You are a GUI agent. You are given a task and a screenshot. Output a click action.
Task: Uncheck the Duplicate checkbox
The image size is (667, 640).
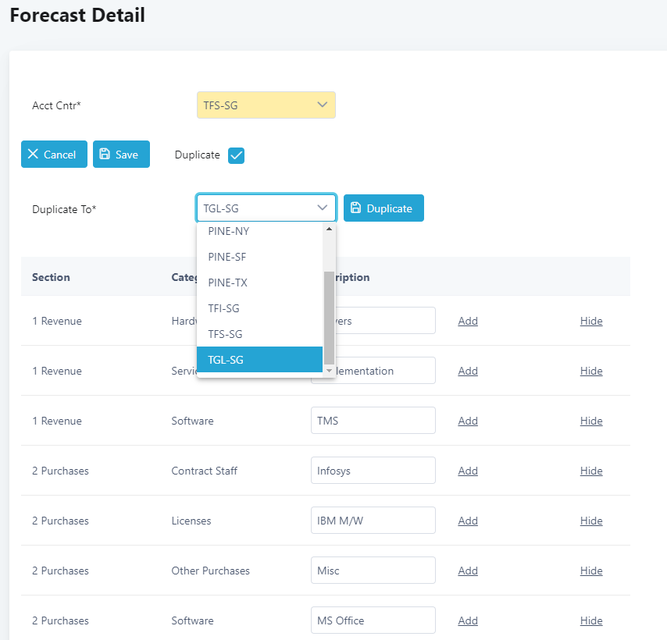click(x=236, y=155)
